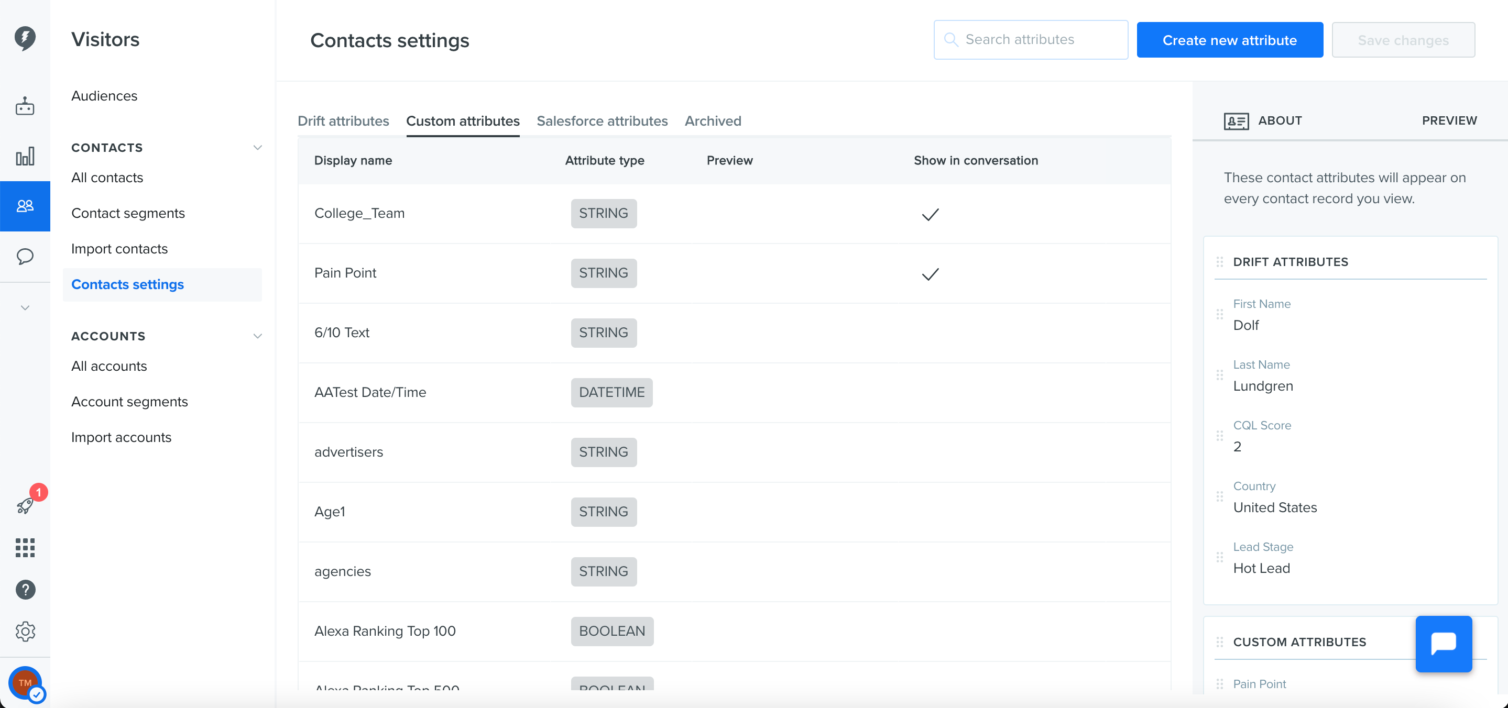Image resolution: width=1508 pixels, height=708 pixels.
Task: Open the Audiences link
Action: coord(104,96)
